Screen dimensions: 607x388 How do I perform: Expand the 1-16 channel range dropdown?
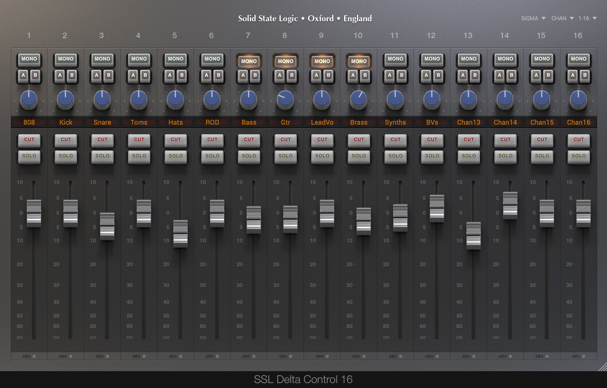point(588,18)
